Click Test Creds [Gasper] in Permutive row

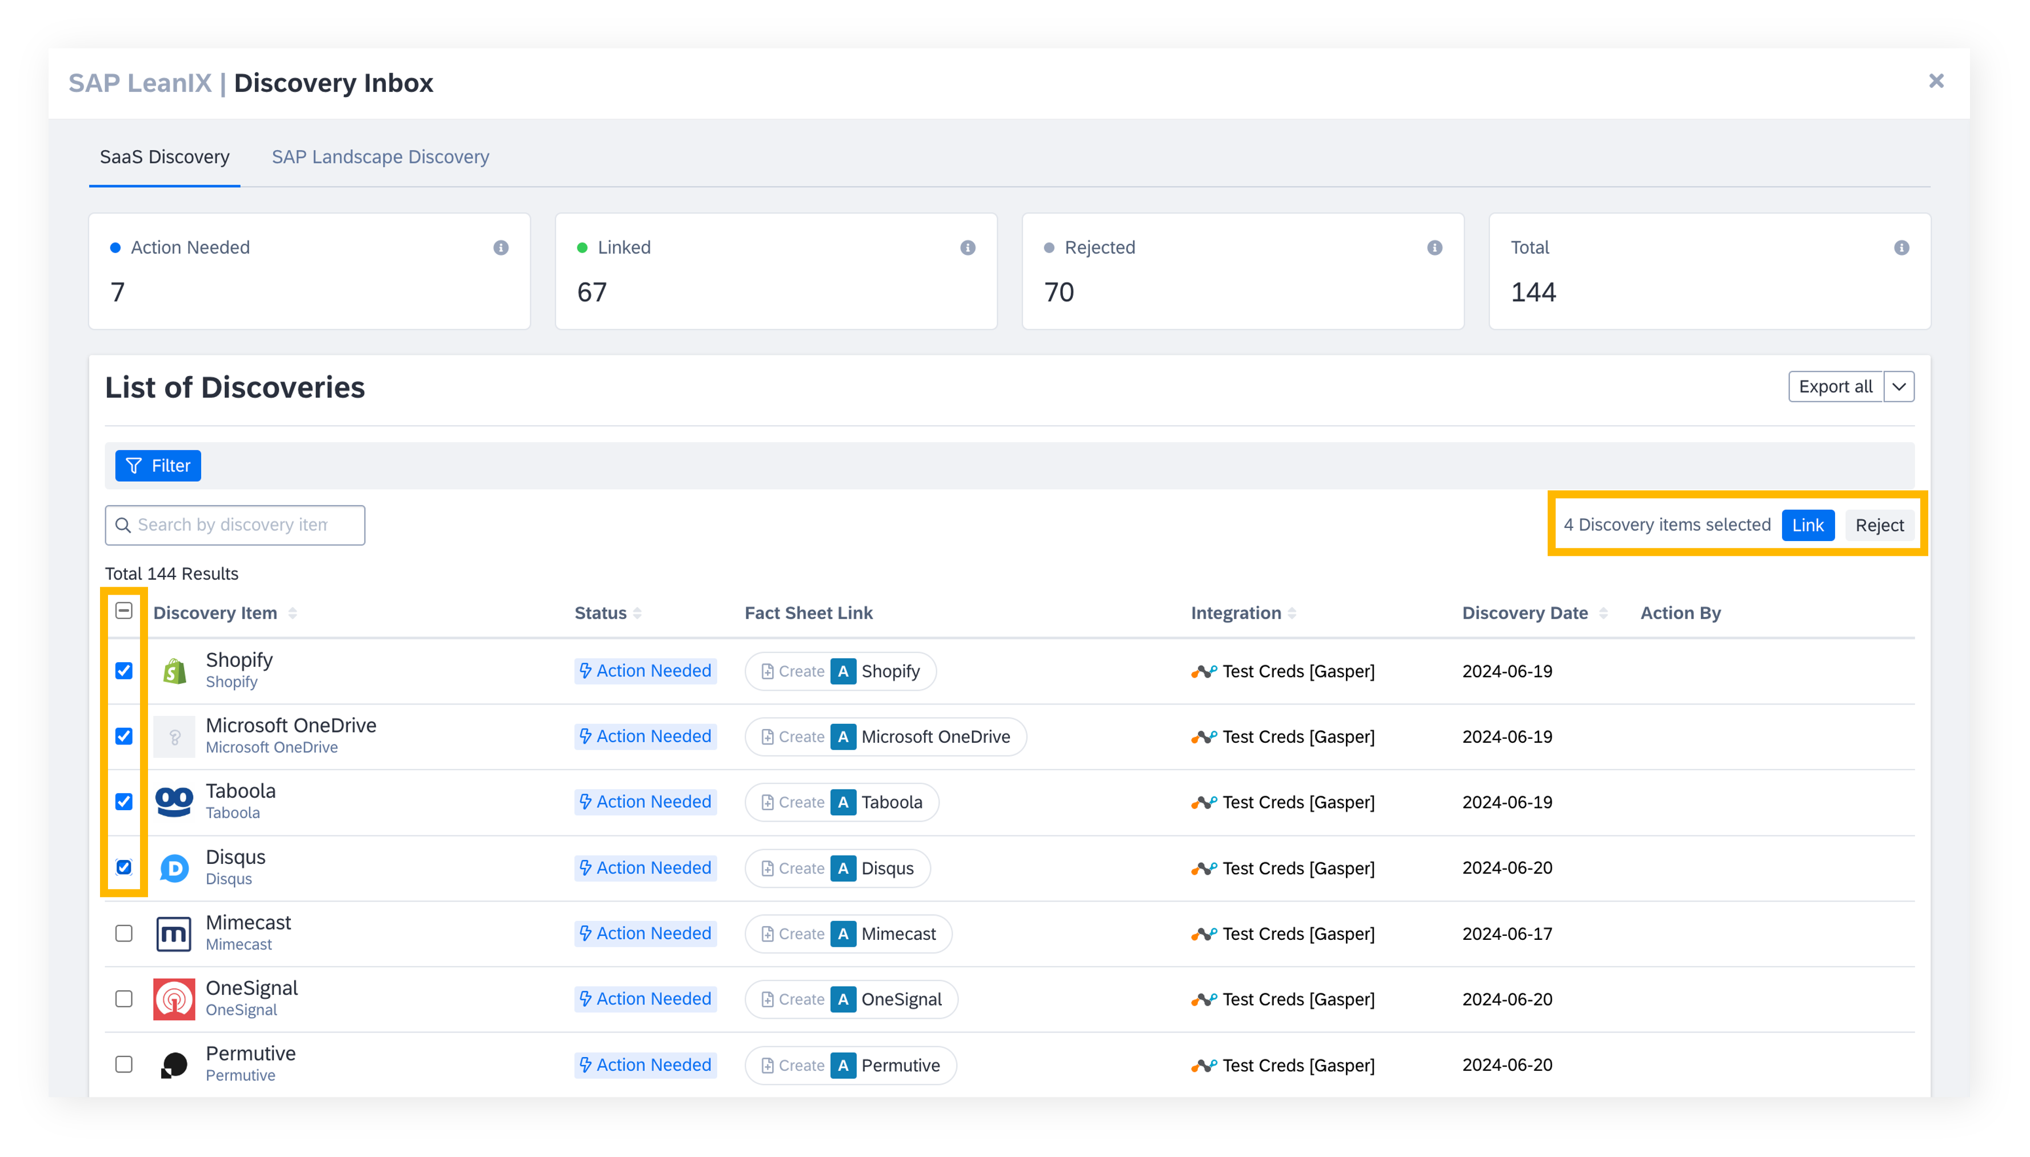[x=1298, y=1065]
